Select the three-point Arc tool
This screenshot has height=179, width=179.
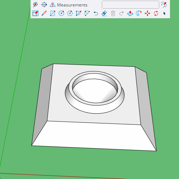(87, 13)
